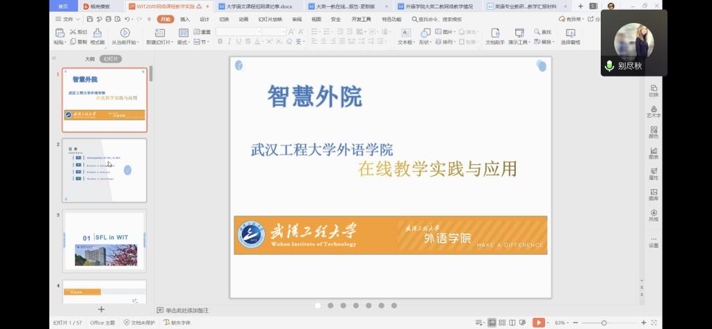Open the Presentation Tools (演示工具) icon
Screen dimensions: 712x329
point(519,33)
